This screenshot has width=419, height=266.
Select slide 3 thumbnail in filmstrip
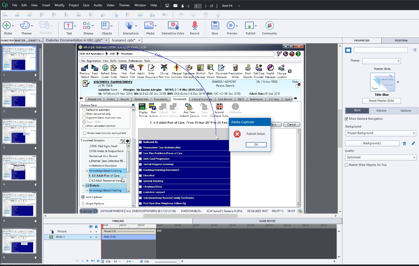(19, 131)
